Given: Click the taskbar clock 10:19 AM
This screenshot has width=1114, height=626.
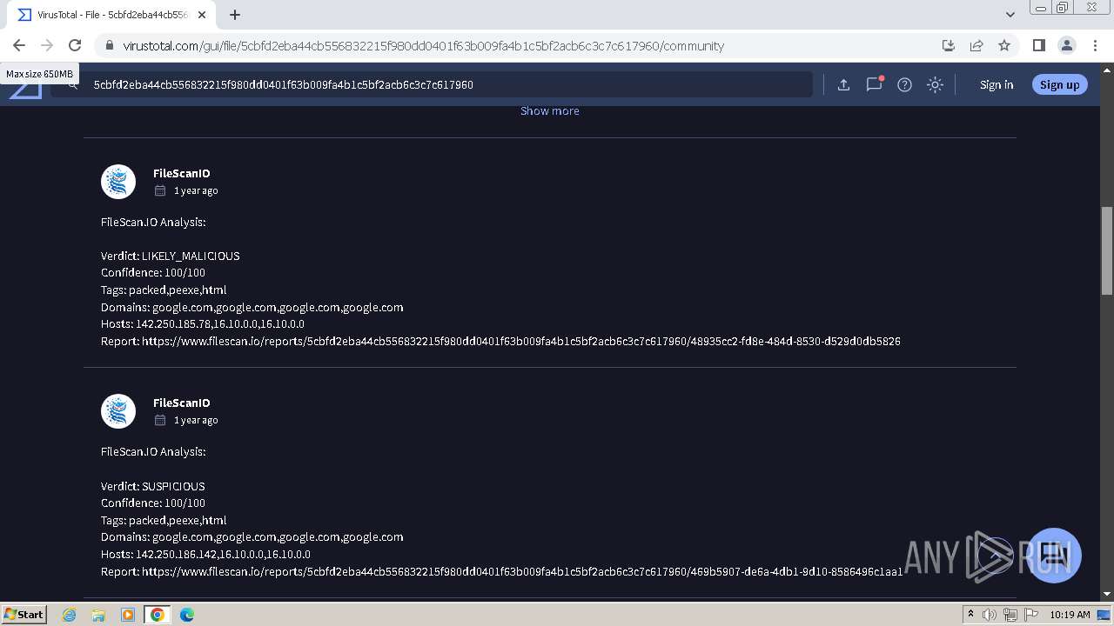Looking at the screenshot, I should [1070, 615].
